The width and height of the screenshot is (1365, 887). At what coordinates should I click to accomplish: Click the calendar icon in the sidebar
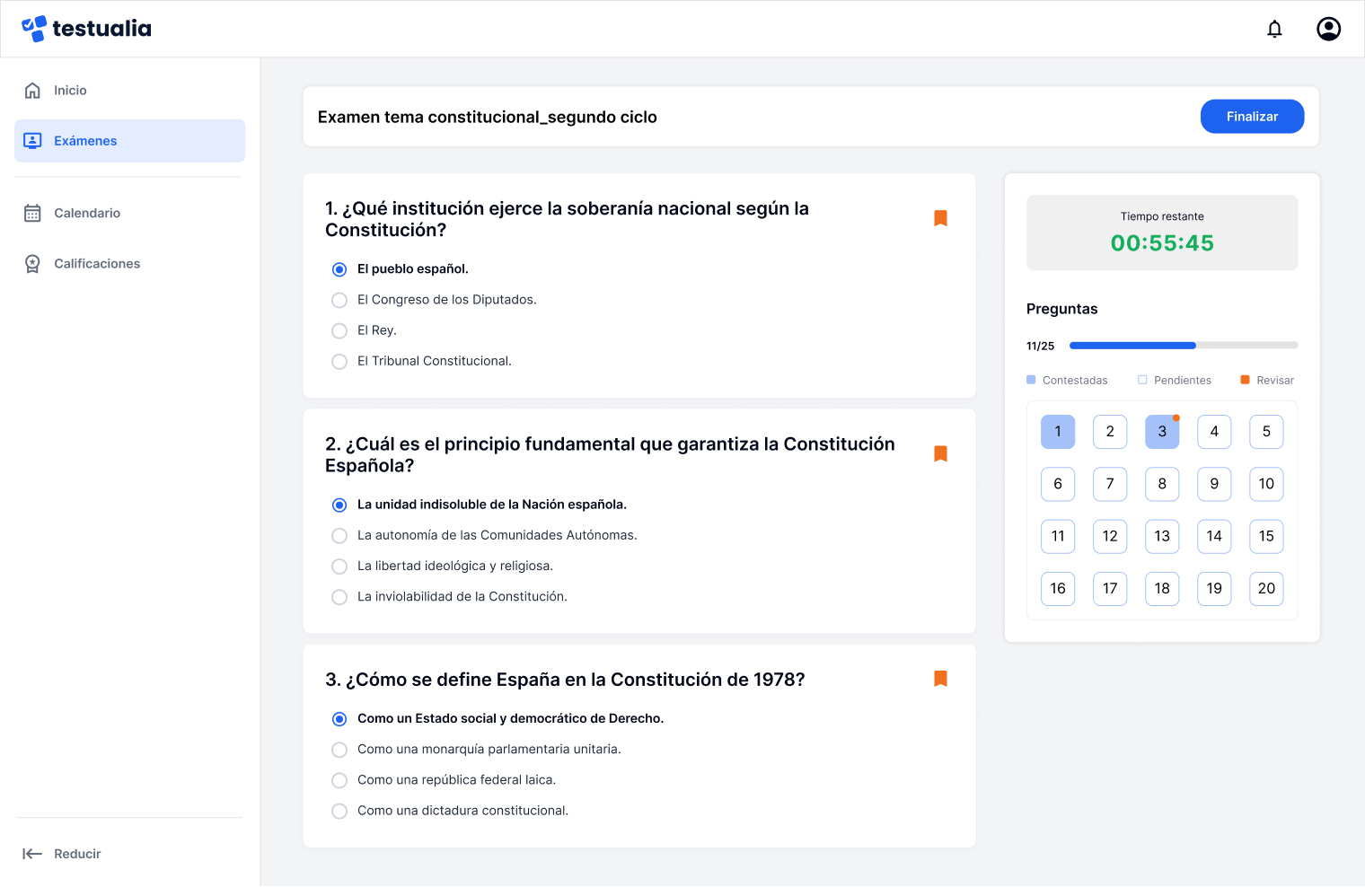(x=33, y=213)
